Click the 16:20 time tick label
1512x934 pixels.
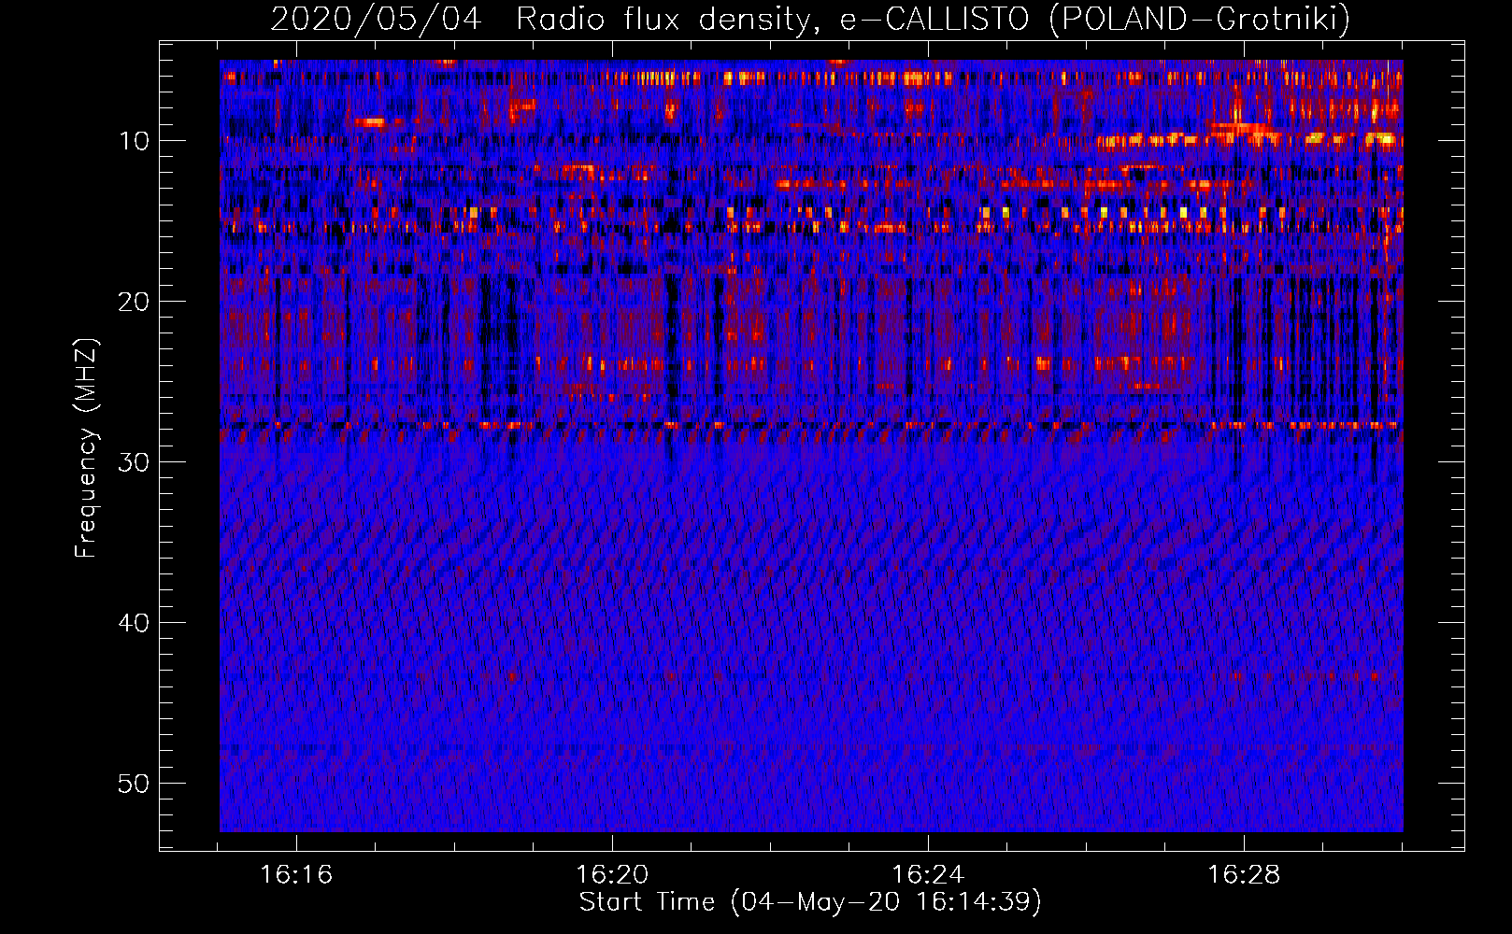tap(612, 875)
